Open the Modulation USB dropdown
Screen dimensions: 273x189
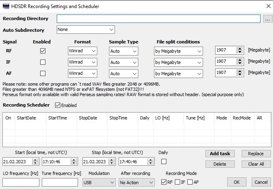[99, 183]
